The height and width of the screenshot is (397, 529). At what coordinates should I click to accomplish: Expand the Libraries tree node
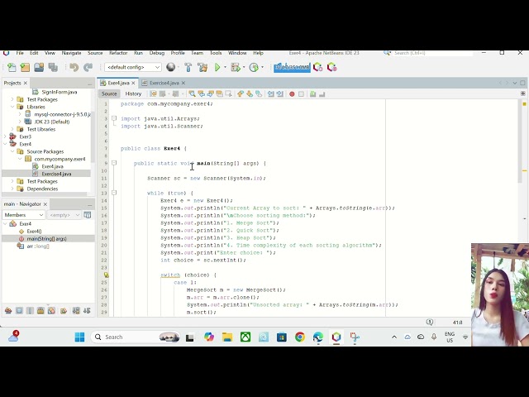(12, 107)
